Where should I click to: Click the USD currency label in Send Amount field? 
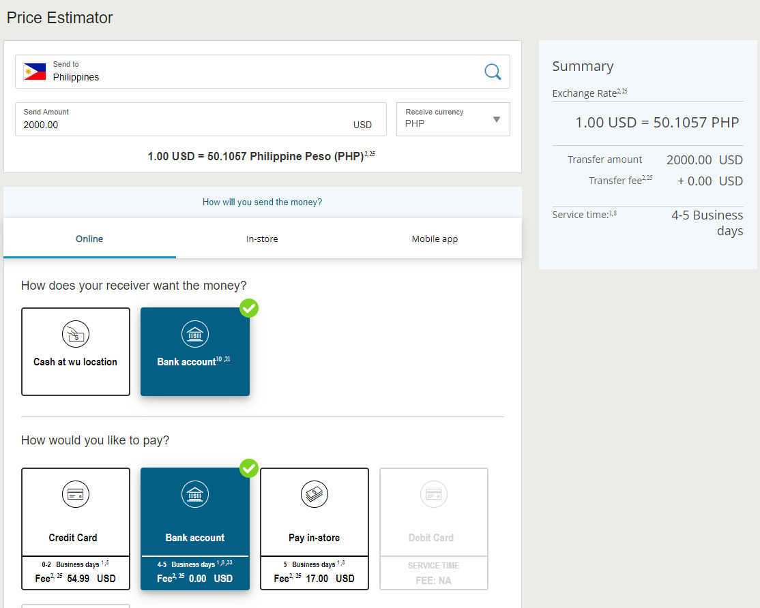[362, 125]
